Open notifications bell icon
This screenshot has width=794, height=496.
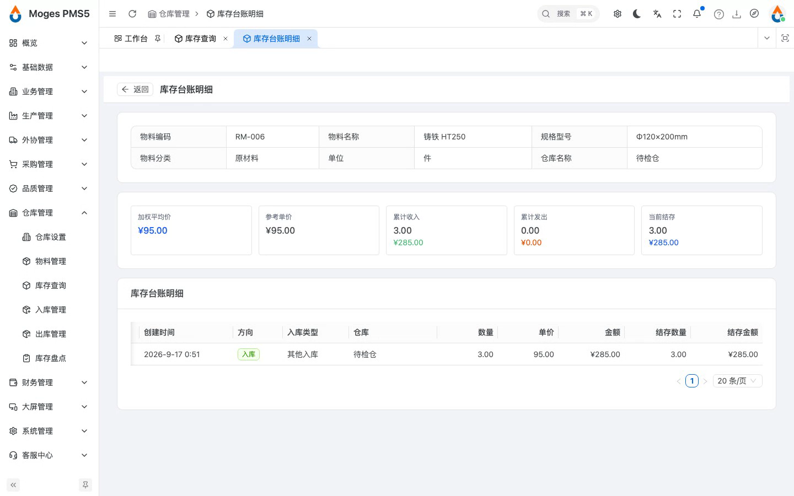click(x=697, y=14)
